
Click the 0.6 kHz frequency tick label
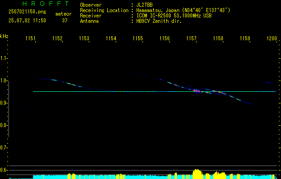pyautogui.click(x=4, y=170)
